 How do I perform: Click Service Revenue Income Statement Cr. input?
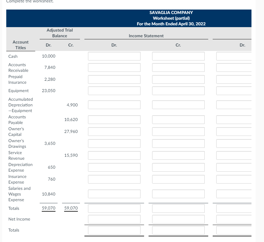click(178, 155)
